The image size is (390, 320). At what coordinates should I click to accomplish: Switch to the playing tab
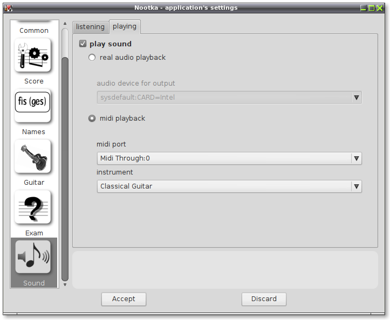(125, 26)
